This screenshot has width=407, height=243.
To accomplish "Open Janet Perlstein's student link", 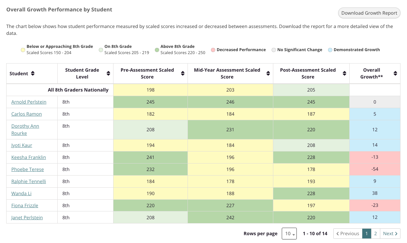I will 27,218.
